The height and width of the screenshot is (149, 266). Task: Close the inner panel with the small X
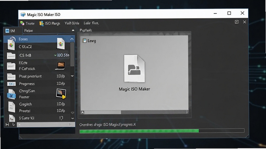[x=244, y=22]
